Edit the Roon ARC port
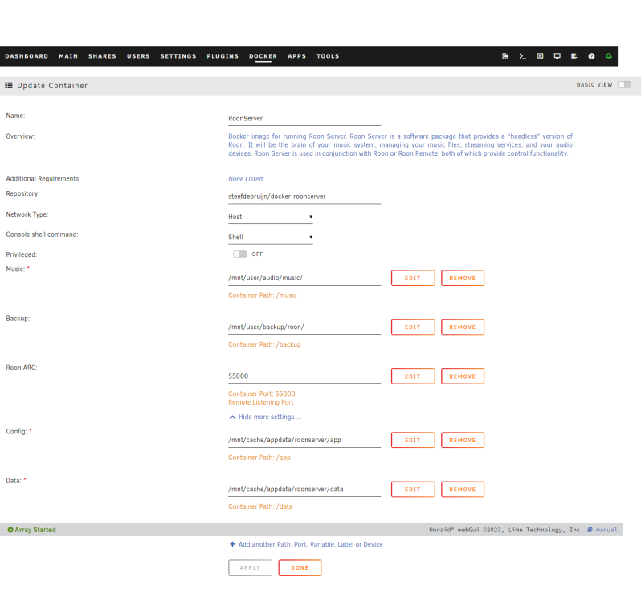Screen dimensions: 641x602 [x=413, y=376]
